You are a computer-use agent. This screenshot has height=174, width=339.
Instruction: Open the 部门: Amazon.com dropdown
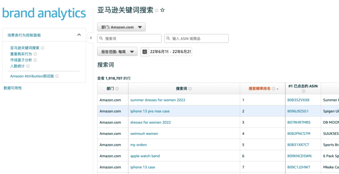121,27
